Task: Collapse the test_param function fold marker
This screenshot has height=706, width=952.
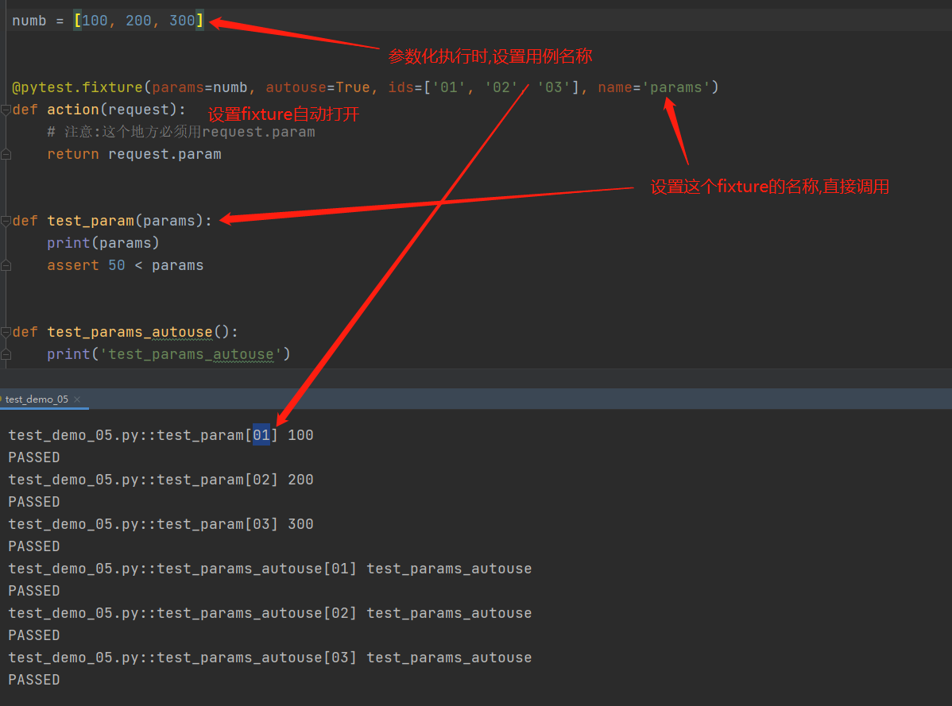Action: click(6, 221)
